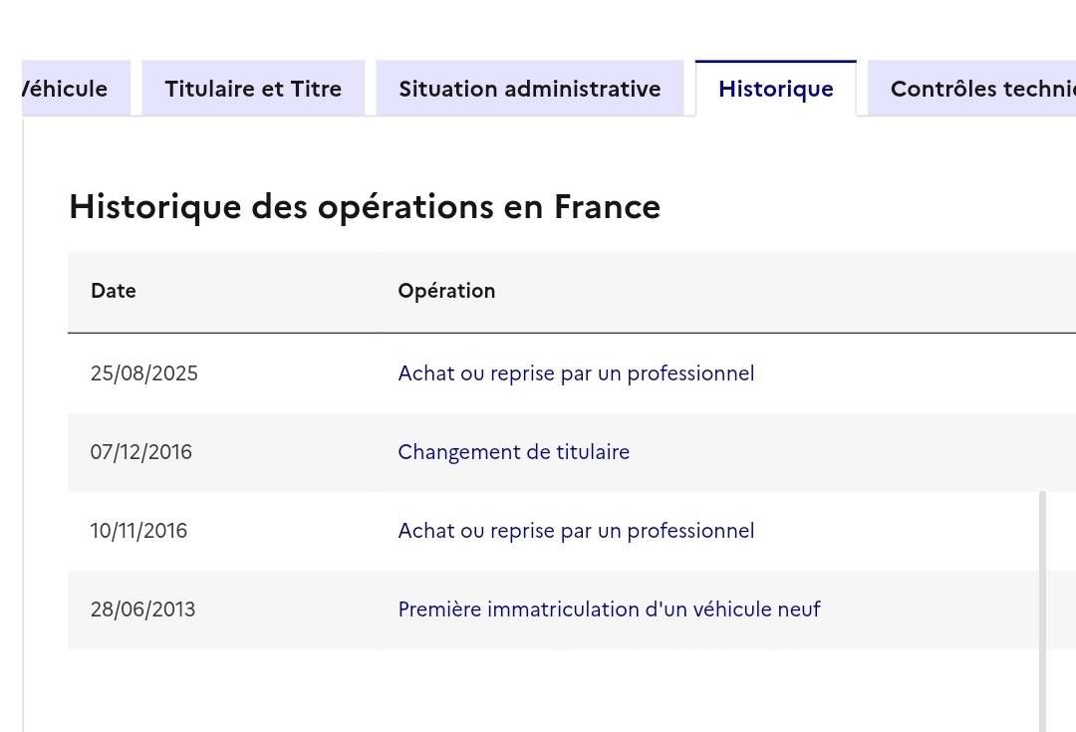Click blank space beneath the history table
Viewport: 1076px width, 732px height.
click(498, 692)
